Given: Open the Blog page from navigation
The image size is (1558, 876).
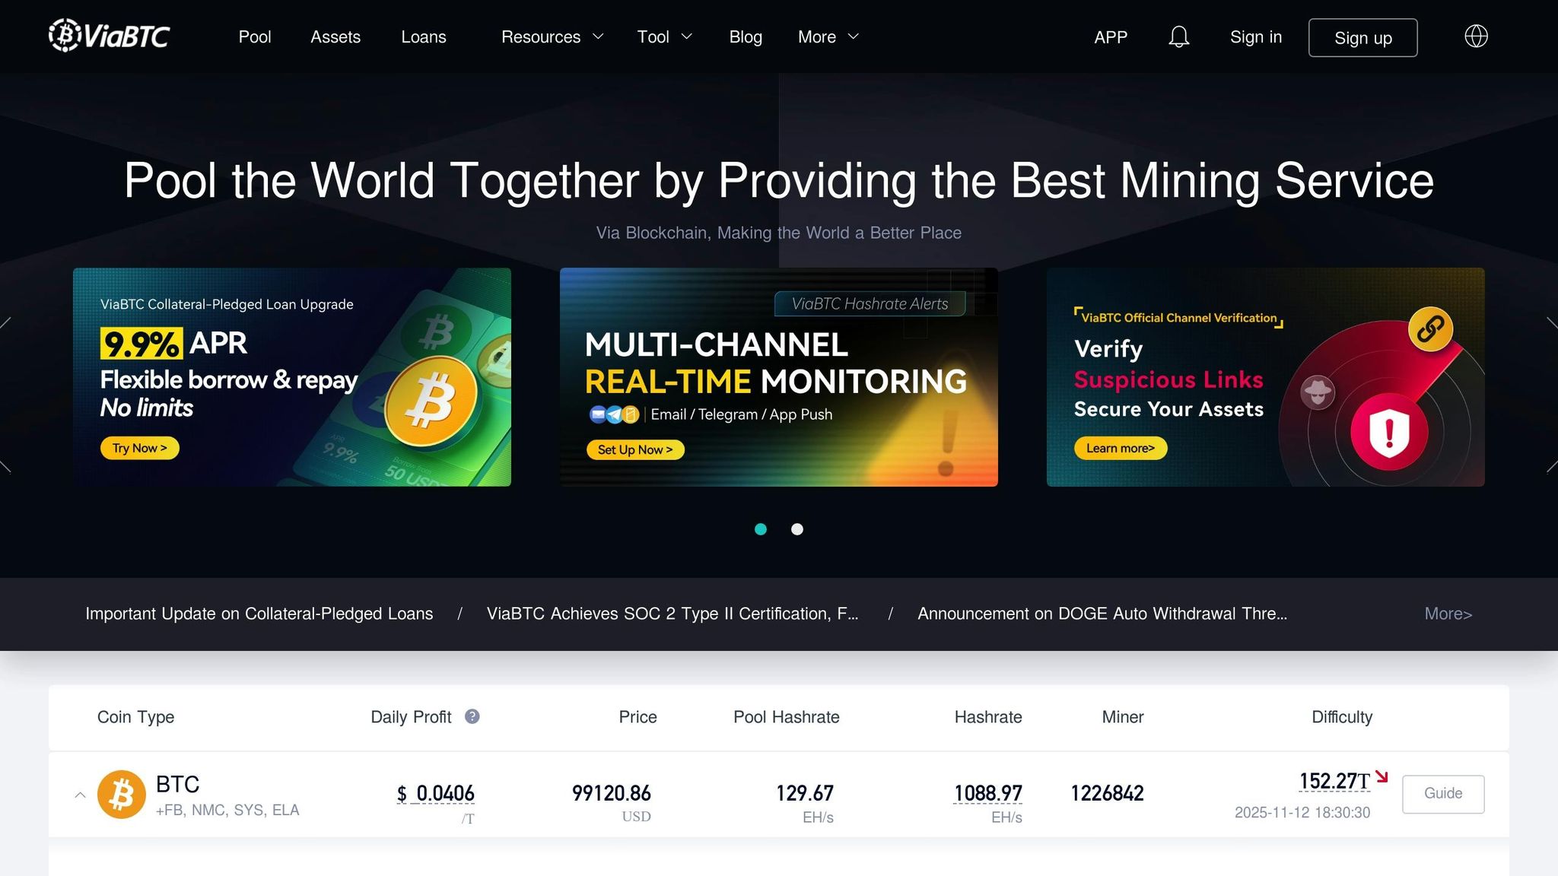Looking at the screenshot, I should tap(745, 36).
